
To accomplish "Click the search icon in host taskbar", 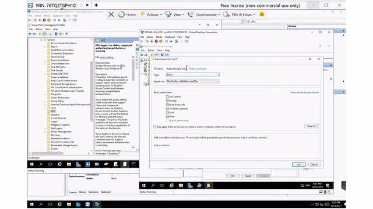I will (x=41, y=204).
